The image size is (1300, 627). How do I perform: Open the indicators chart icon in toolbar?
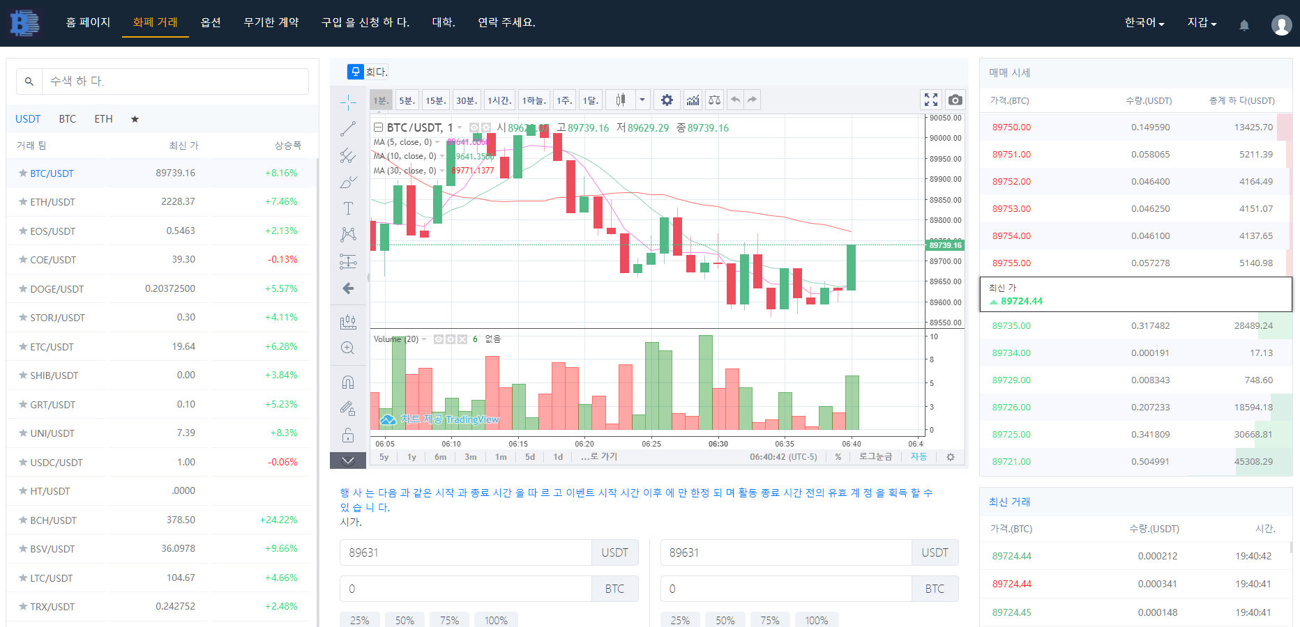pos(693,100)
